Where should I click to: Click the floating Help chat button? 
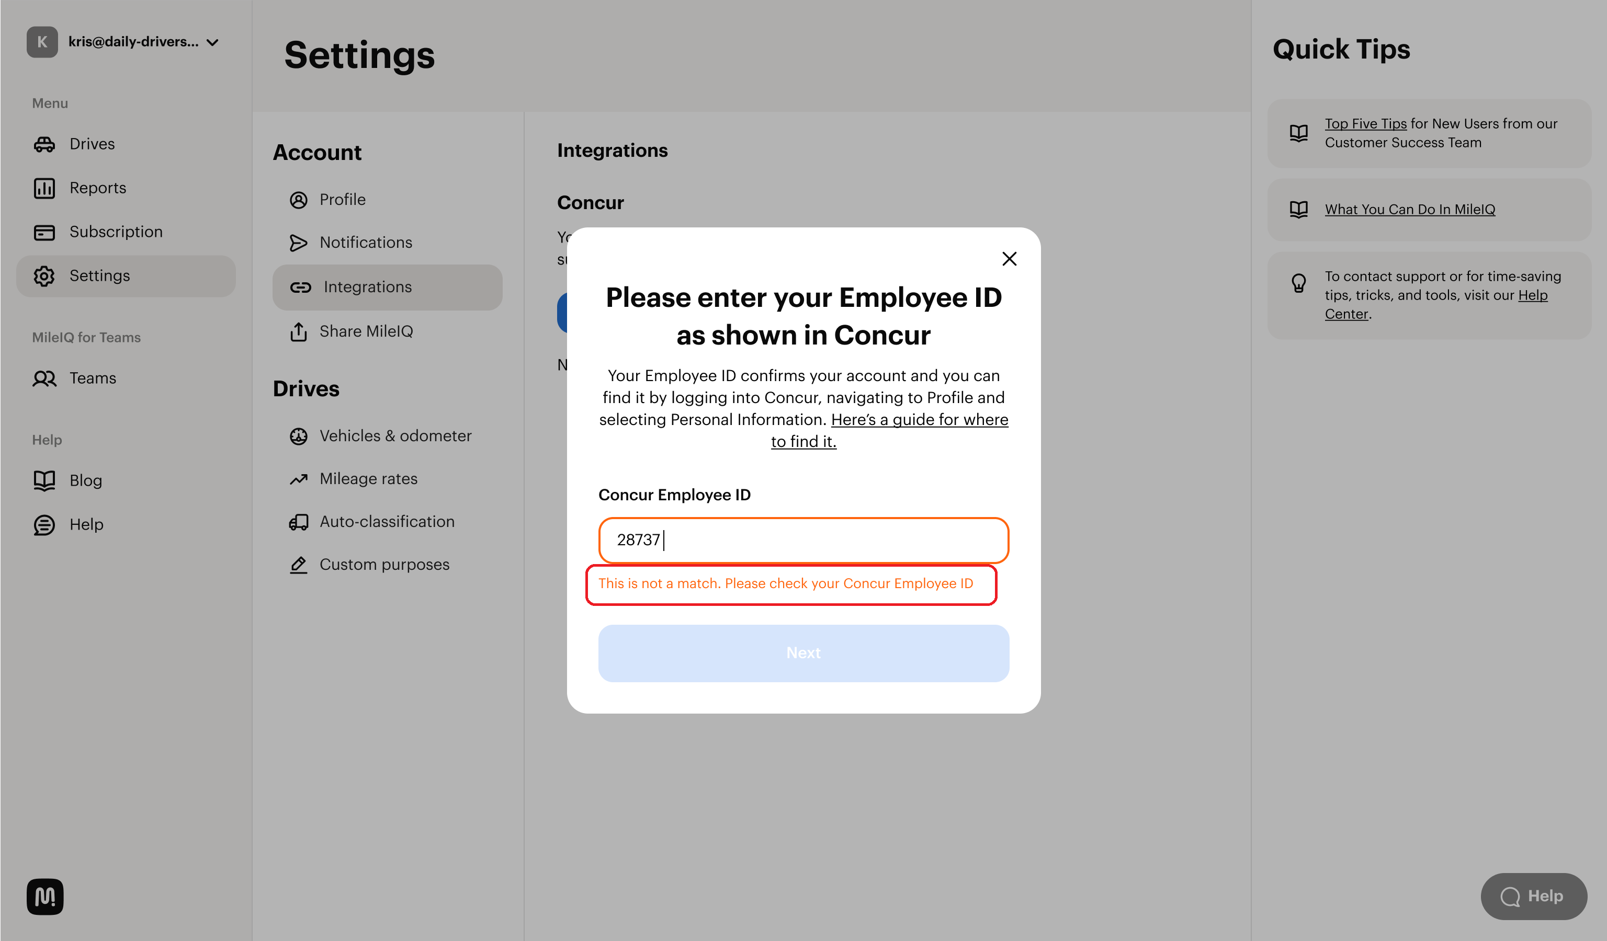1534,897
